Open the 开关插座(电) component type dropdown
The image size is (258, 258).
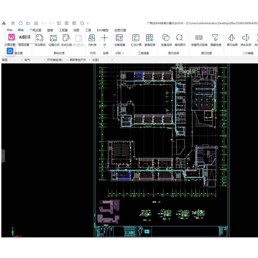click(x=57, y=60)
